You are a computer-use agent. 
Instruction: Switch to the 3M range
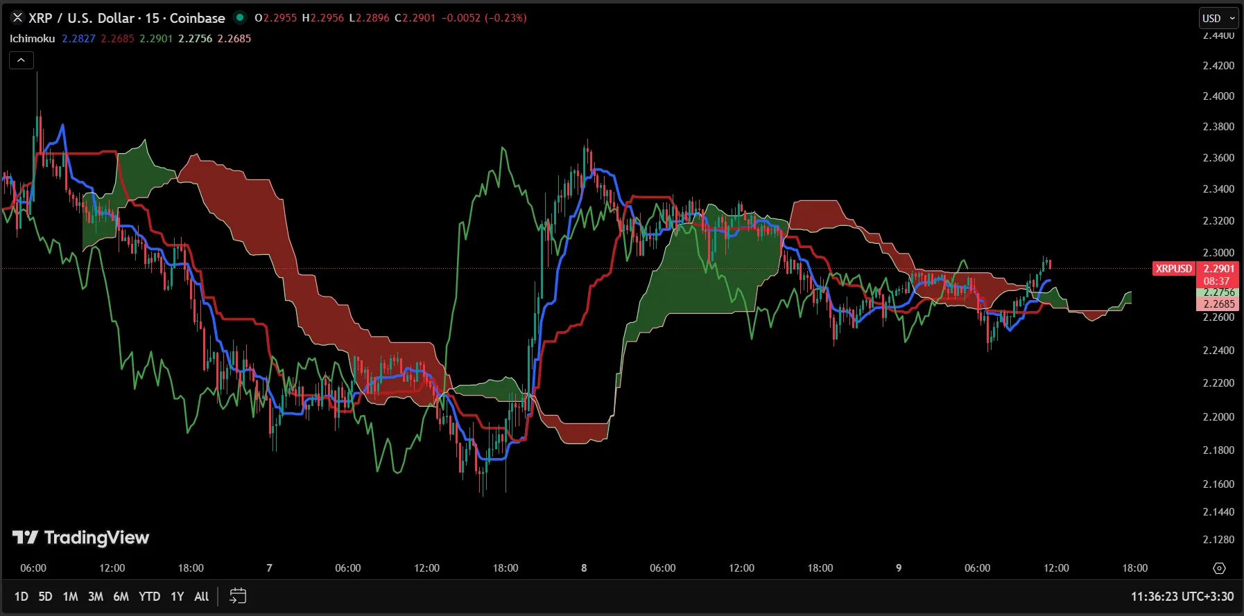point(96,596)
